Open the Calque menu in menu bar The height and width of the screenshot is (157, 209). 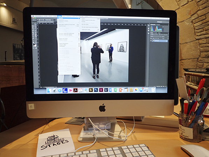59,16
